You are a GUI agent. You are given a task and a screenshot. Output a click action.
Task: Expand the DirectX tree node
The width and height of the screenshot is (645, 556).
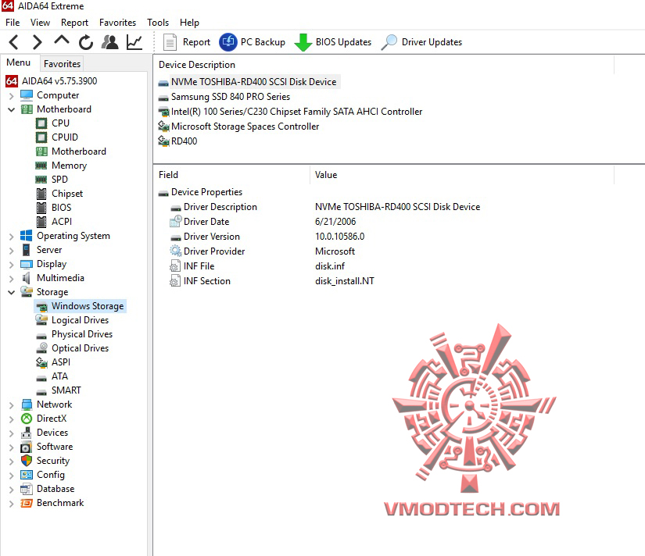tap(12, 419)
